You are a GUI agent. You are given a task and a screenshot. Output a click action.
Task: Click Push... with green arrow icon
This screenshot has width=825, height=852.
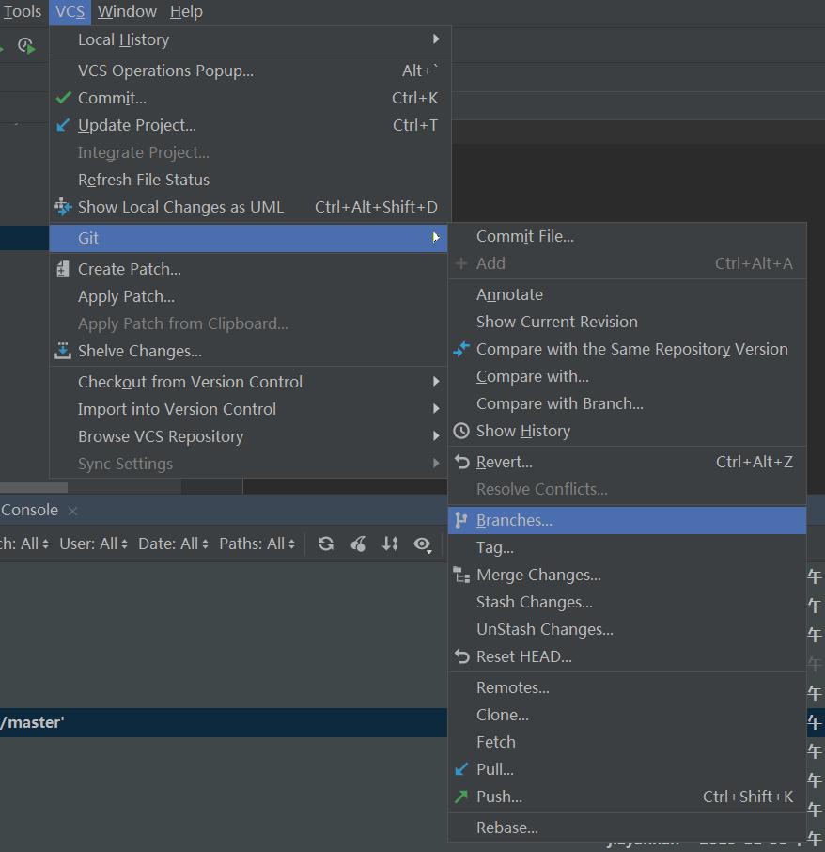pyautogui.click(x=498, y=797)
